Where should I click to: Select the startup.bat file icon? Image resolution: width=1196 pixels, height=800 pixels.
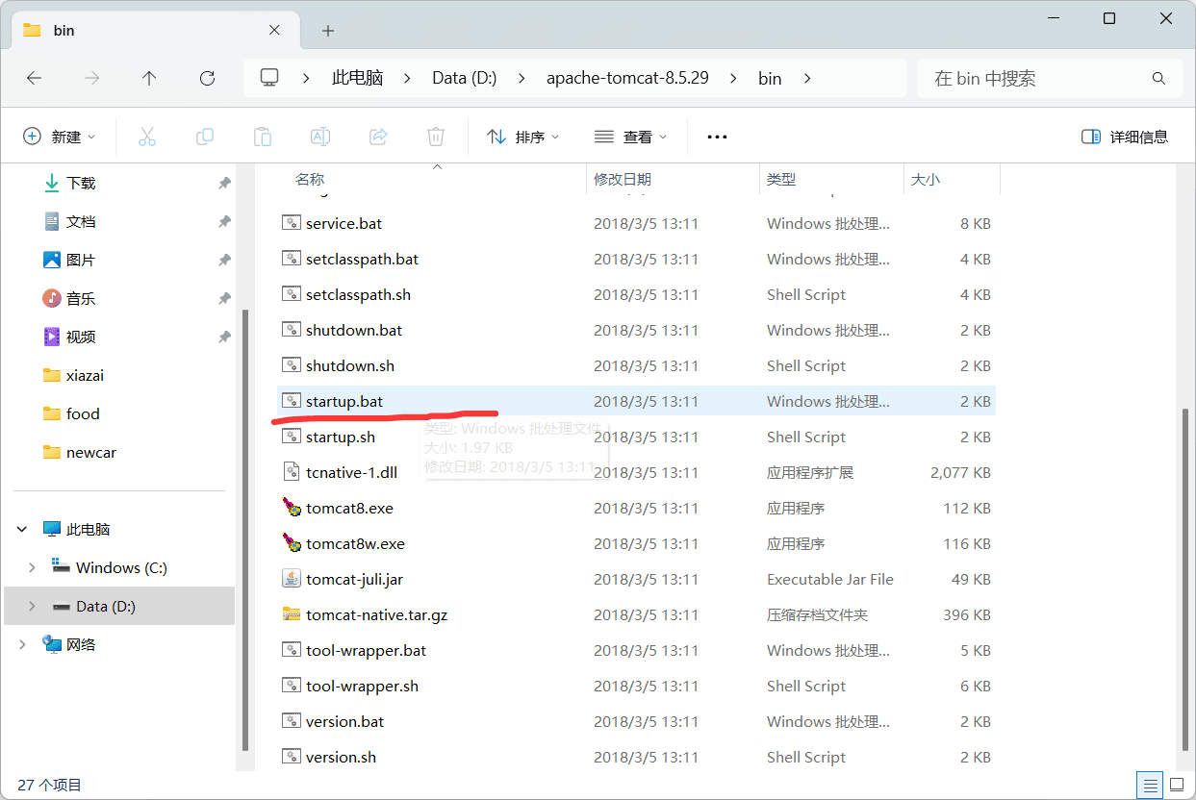[292, 401]
